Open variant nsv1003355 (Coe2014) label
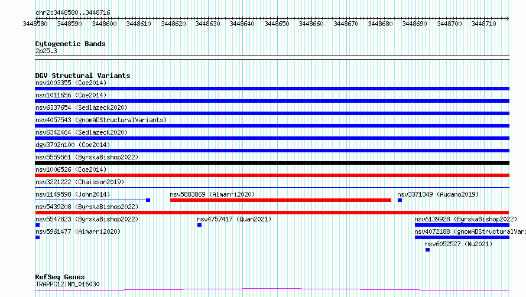 (71, 83)
